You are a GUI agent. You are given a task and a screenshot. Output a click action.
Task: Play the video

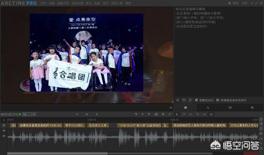(87, 114)
